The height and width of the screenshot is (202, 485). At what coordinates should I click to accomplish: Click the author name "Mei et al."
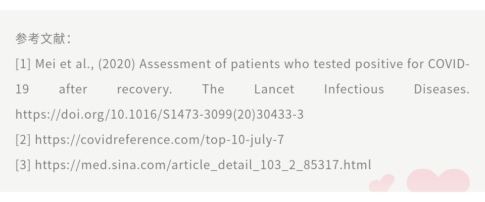[65, 64]
